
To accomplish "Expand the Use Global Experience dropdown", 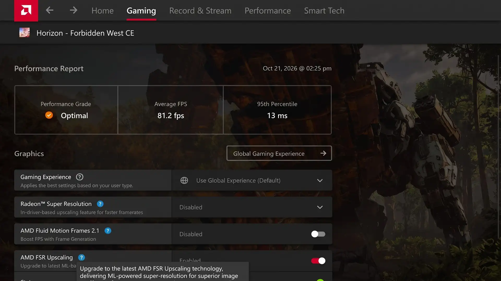I will pyautogui.click(x=252, y=180).
